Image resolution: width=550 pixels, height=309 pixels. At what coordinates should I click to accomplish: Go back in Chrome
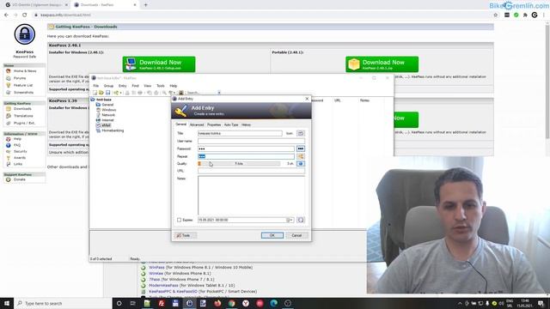(x=6, y=15)
